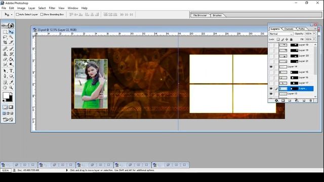
Task: Enable the Show Bounding Box checkbox
Action: 42,15
